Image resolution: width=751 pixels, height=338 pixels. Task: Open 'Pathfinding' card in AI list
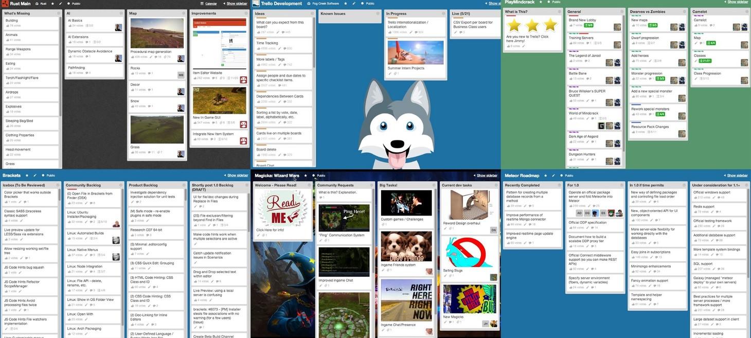[95, 70]
